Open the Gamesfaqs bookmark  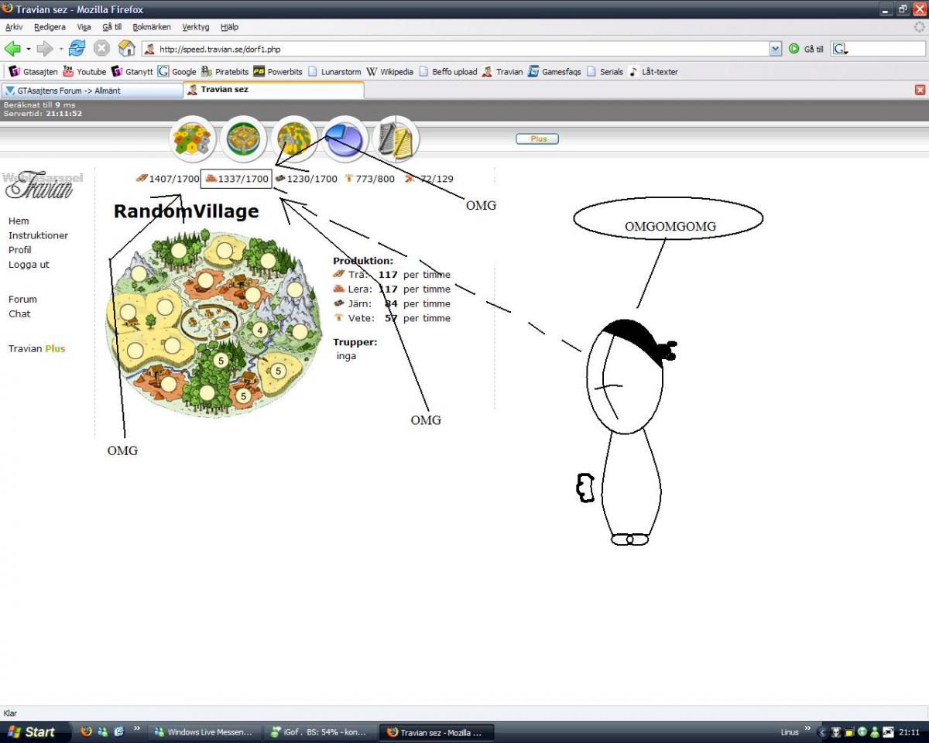click(x=555, y=72)
